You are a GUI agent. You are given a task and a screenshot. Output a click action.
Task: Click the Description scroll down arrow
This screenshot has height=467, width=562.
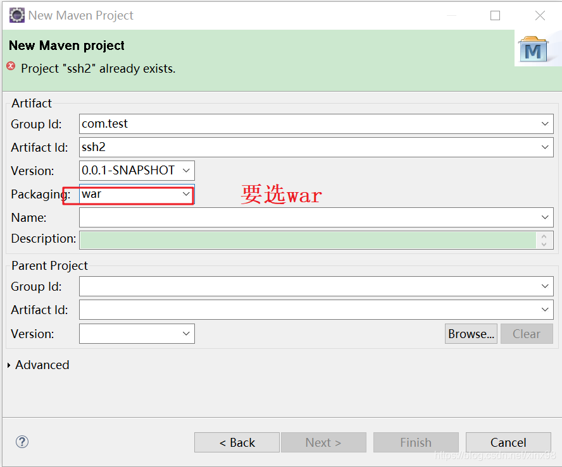[544, 245]
